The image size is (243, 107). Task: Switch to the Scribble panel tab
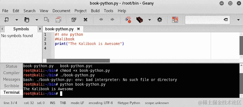tap(11, 86)
